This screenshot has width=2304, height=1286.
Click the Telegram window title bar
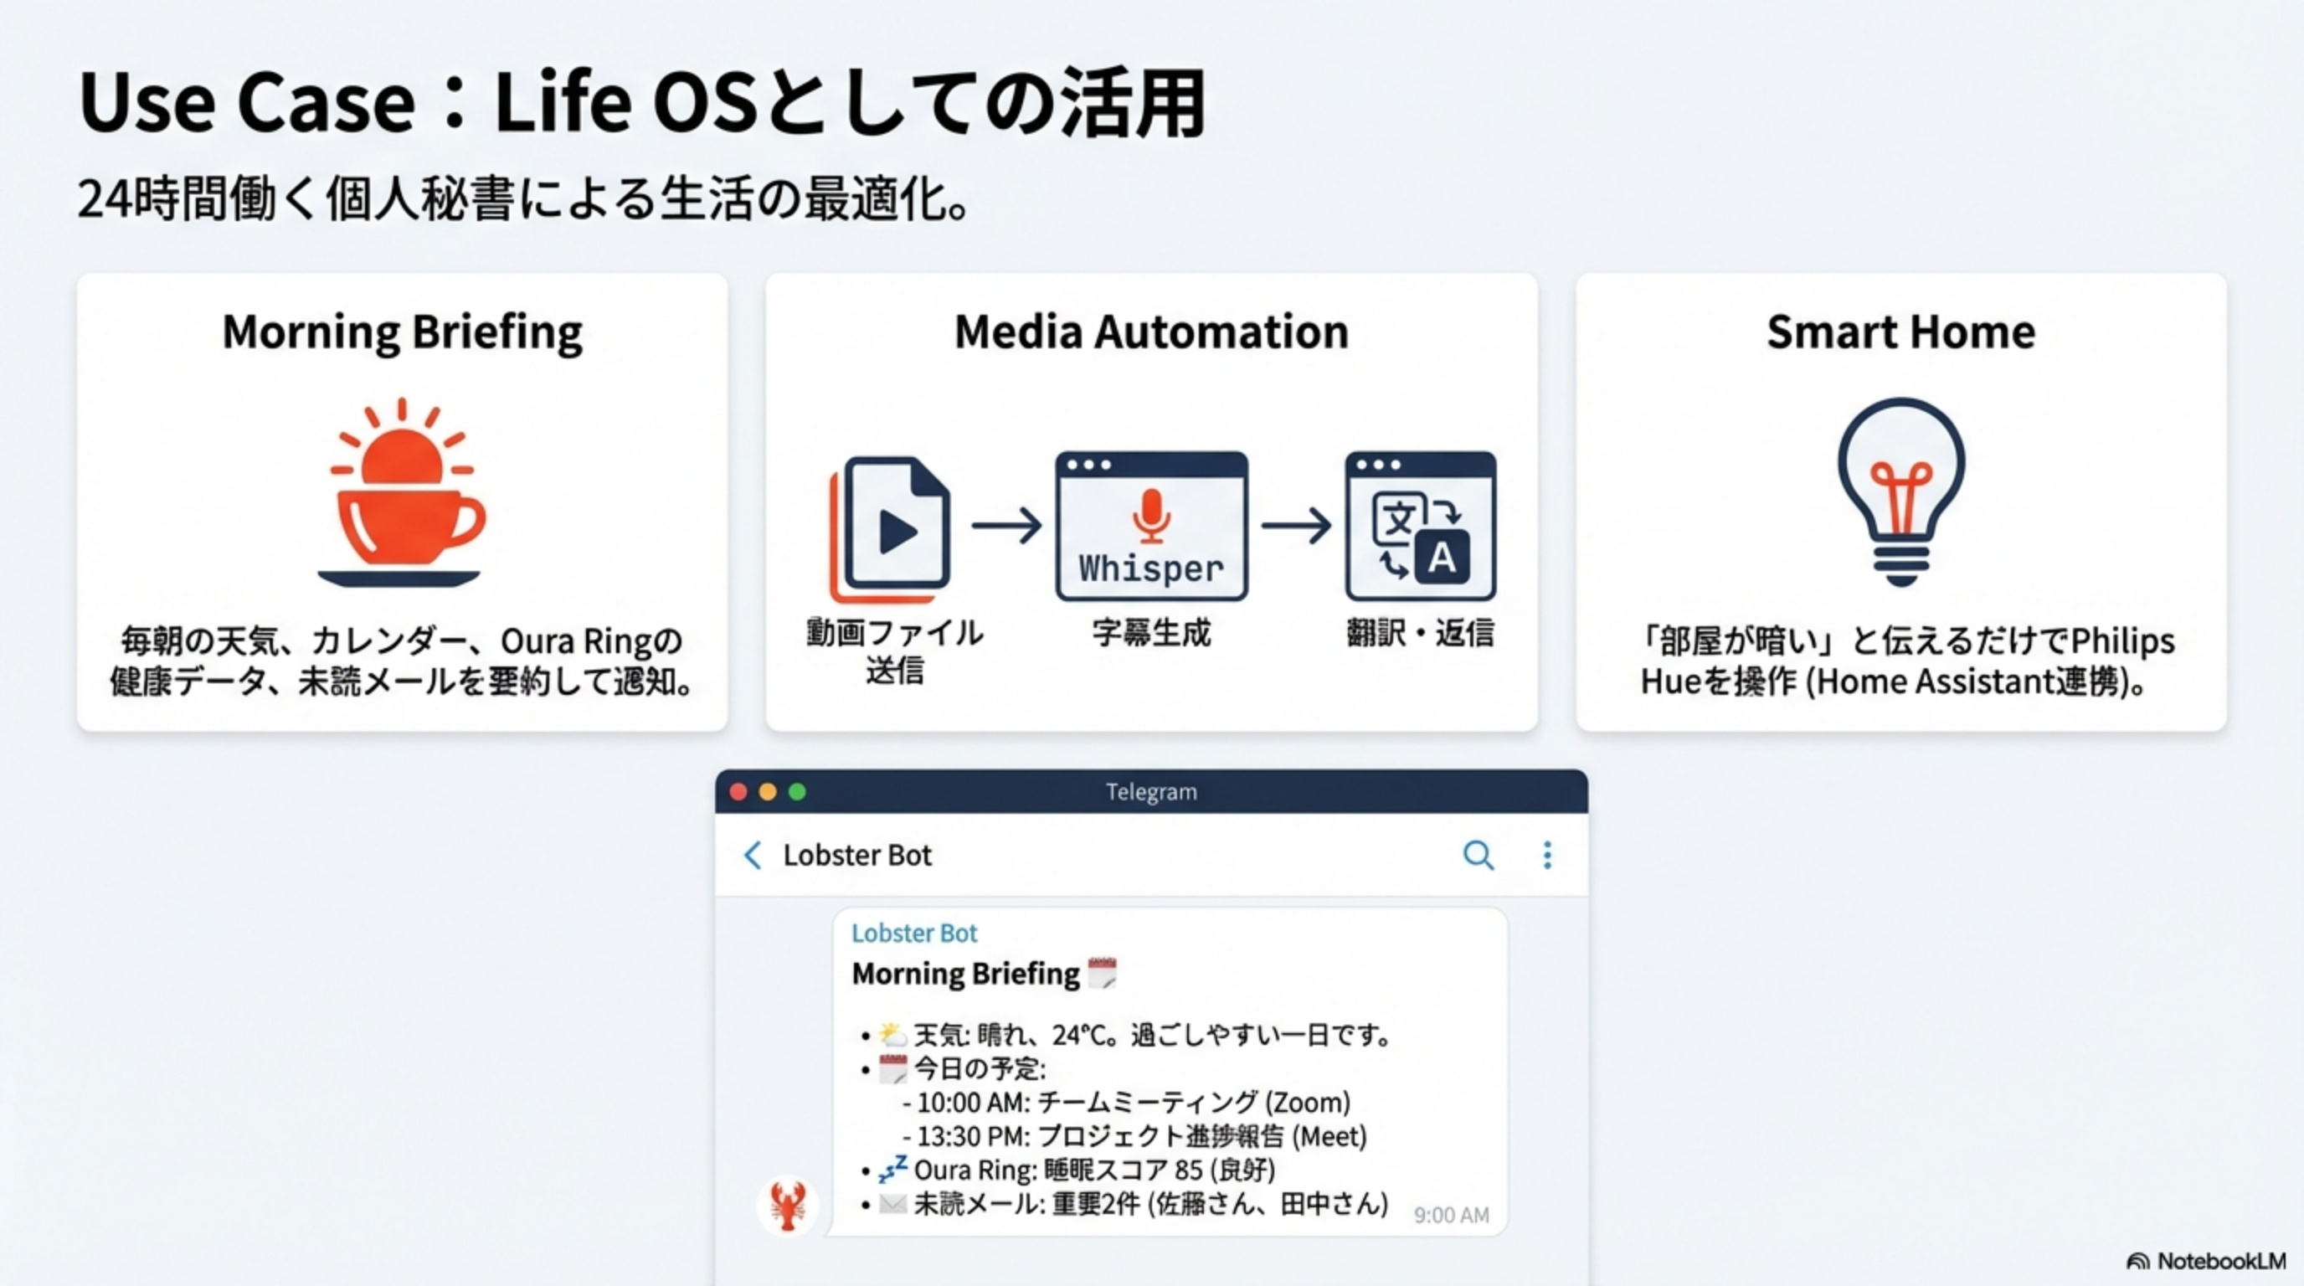[x=1151, y=791]
